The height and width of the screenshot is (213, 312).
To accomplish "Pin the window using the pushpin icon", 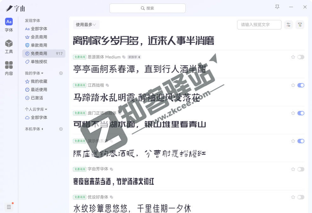I will pos(277,6).
